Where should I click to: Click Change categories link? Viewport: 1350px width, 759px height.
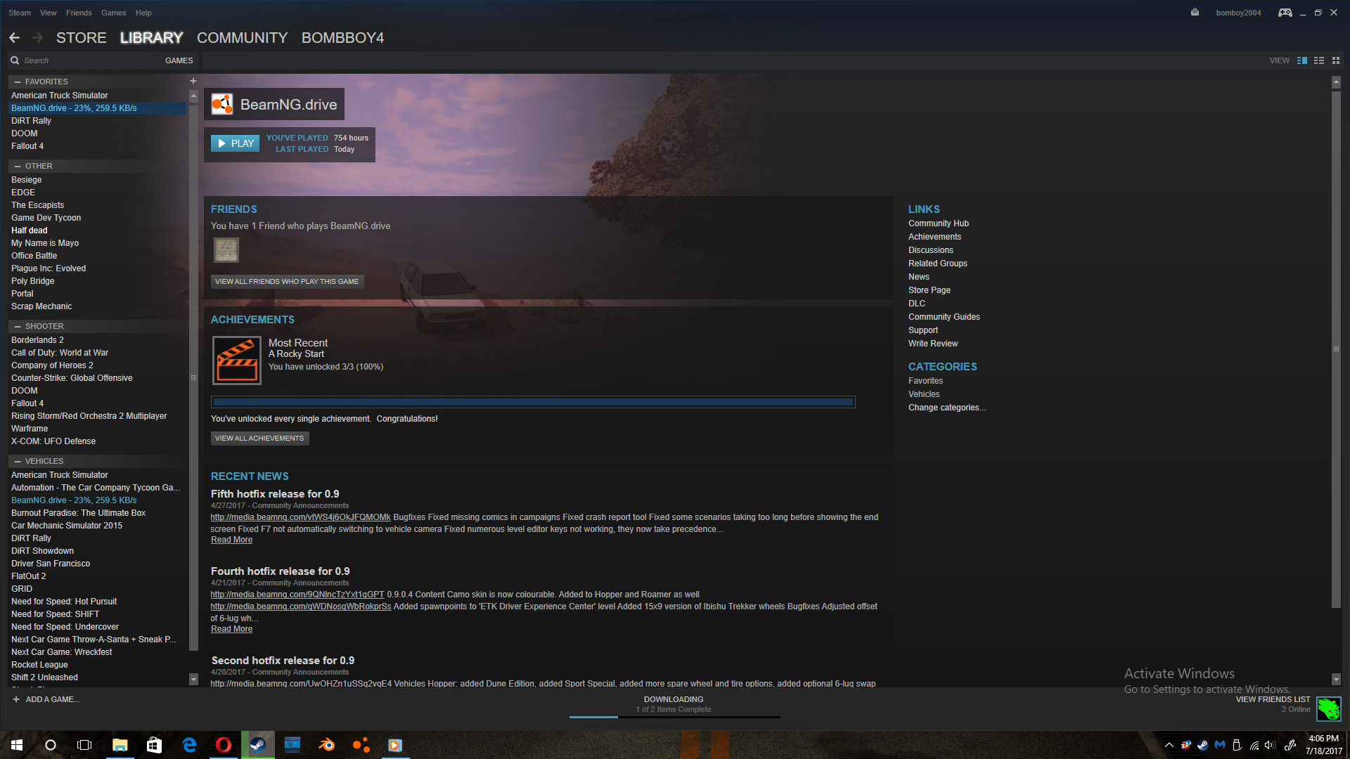(x=946, y=408)
